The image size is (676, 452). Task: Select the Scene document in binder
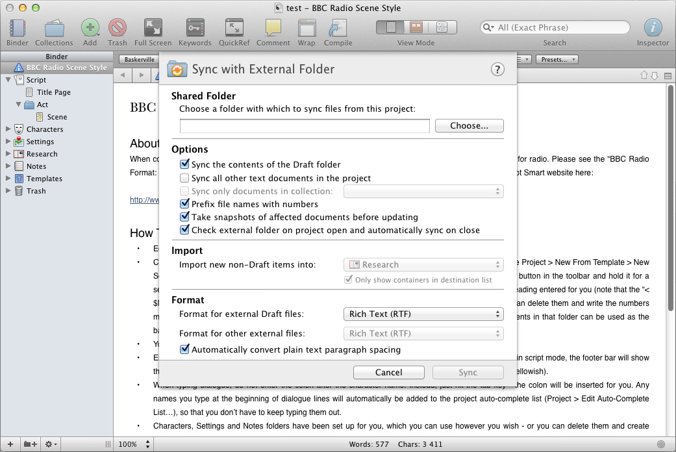pos(56,117)
